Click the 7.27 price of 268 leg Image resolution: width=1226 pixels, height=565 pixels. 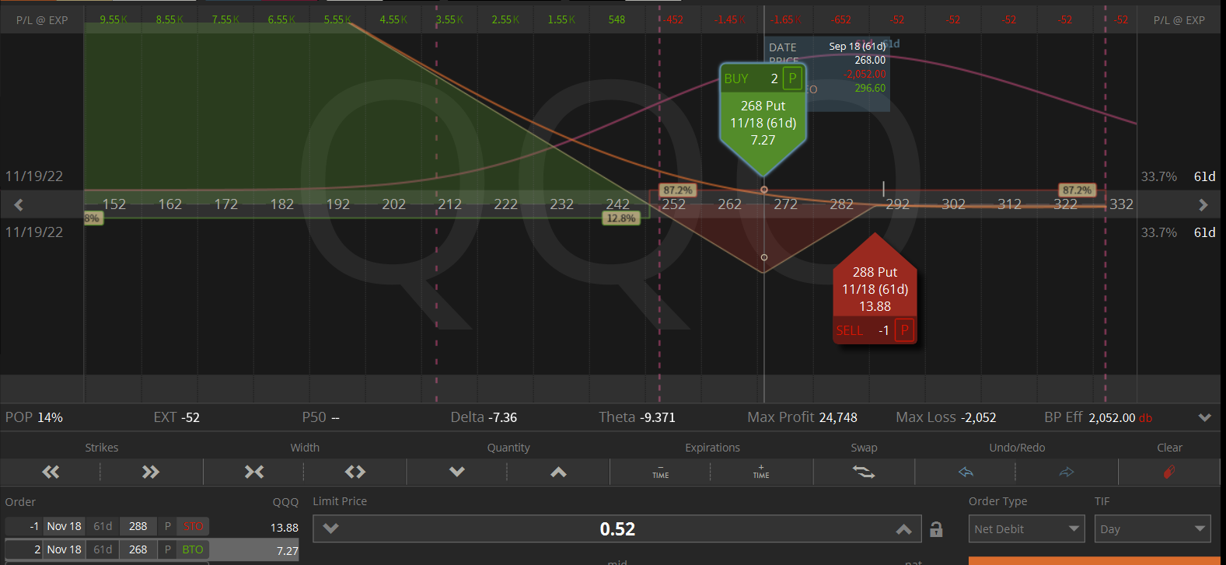pyautogui.click(x=288, y=551)
